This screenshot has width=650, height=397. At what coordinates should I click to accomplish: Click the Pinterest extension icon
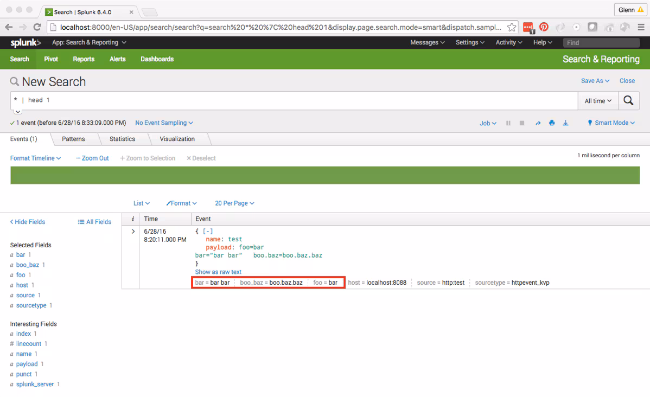pos(544,27)
